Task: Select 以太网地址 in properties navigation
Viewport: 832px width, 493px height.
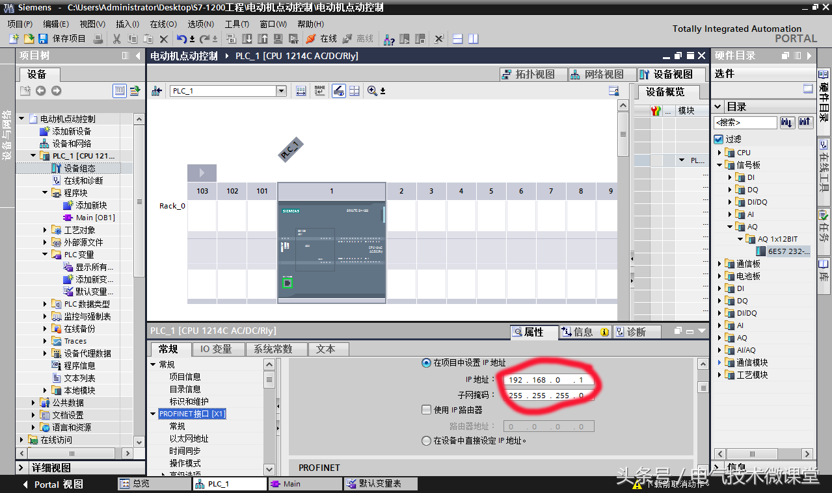Action: coord(189,438)
